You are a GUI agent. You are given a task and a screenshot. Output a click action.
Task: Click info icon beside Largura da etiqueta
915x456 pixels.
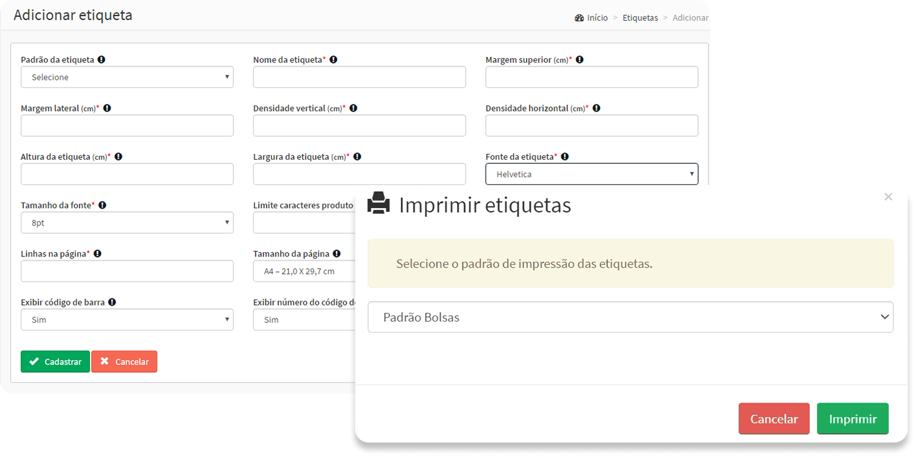[x=358, y=156]
